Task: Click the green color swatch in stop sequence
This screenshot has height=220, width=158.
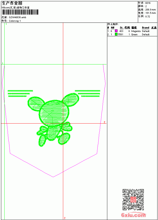Action: point(116,34)
